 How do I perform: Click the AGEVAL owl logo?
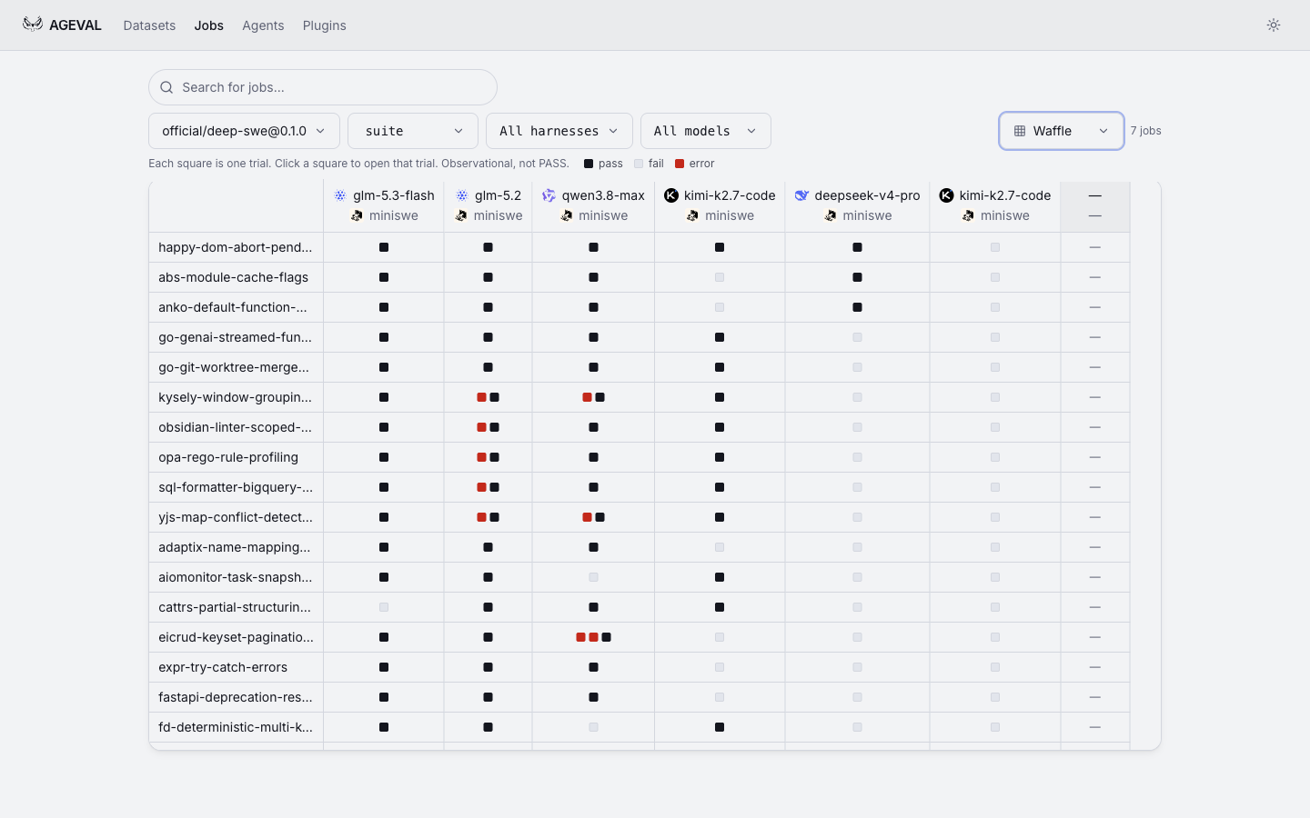pyautogui.click(x=33, y=25)
